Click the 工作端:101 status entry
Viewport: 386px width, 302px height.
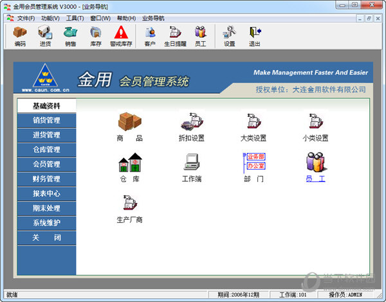[293, 295]
